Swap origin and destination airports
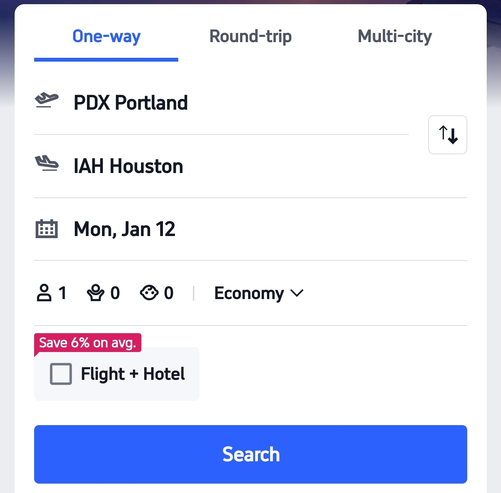This screenshot has width=501, height=493. pyautogui.click(x=447, y=135)
